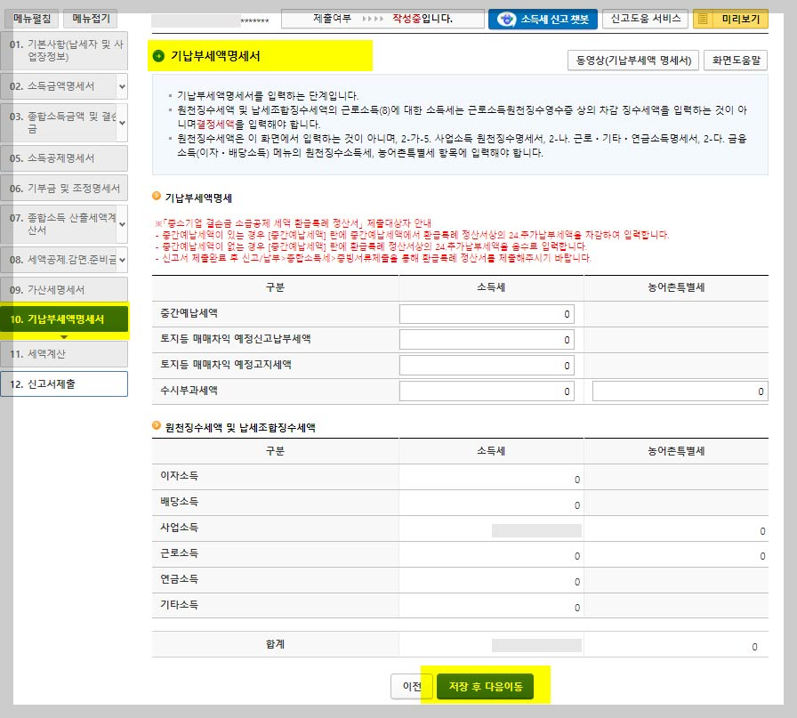Open menu 07. 종합소득 산출세액계산서
Image resolution: width=797 pixels, height=718 pixels.
tap(59, 223)
